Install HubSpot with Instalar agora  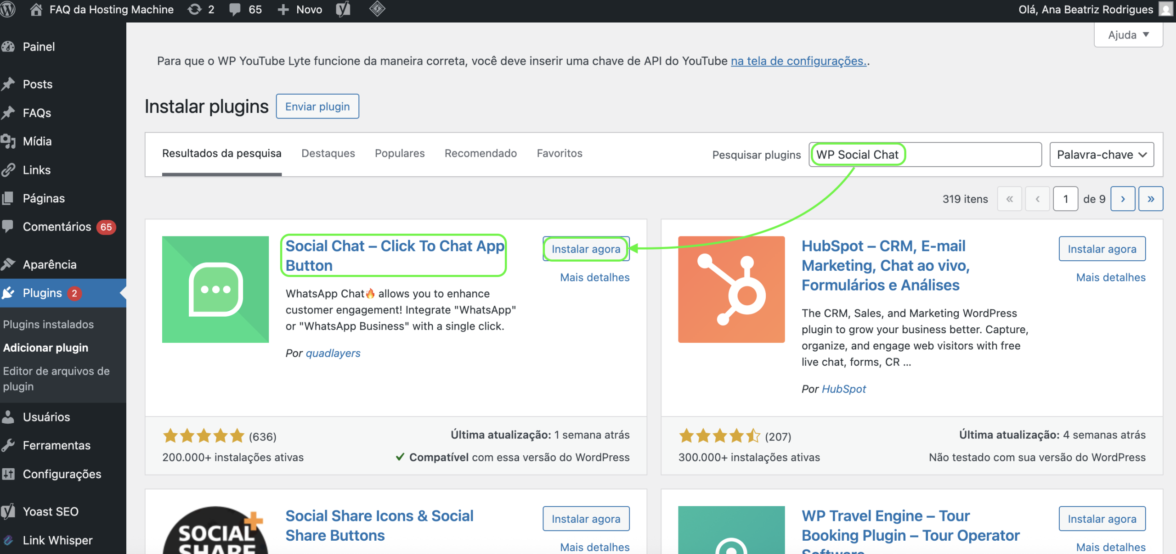pos(1102,249)
